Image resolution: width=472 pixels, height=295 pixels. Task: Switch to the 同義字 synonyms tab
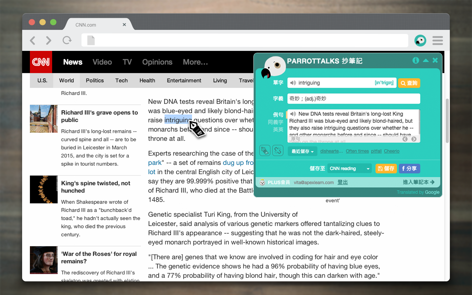(276, 122)
